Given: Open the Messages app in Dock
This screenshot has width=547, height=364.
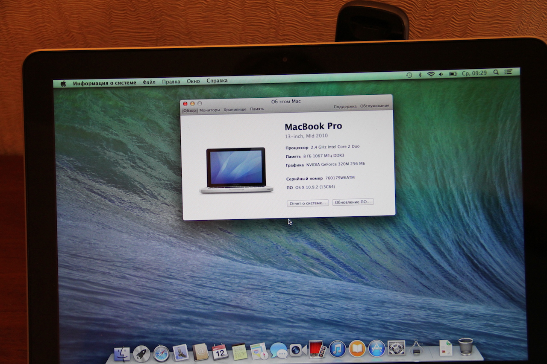Looking at the screenshot, I should point(279,350).
